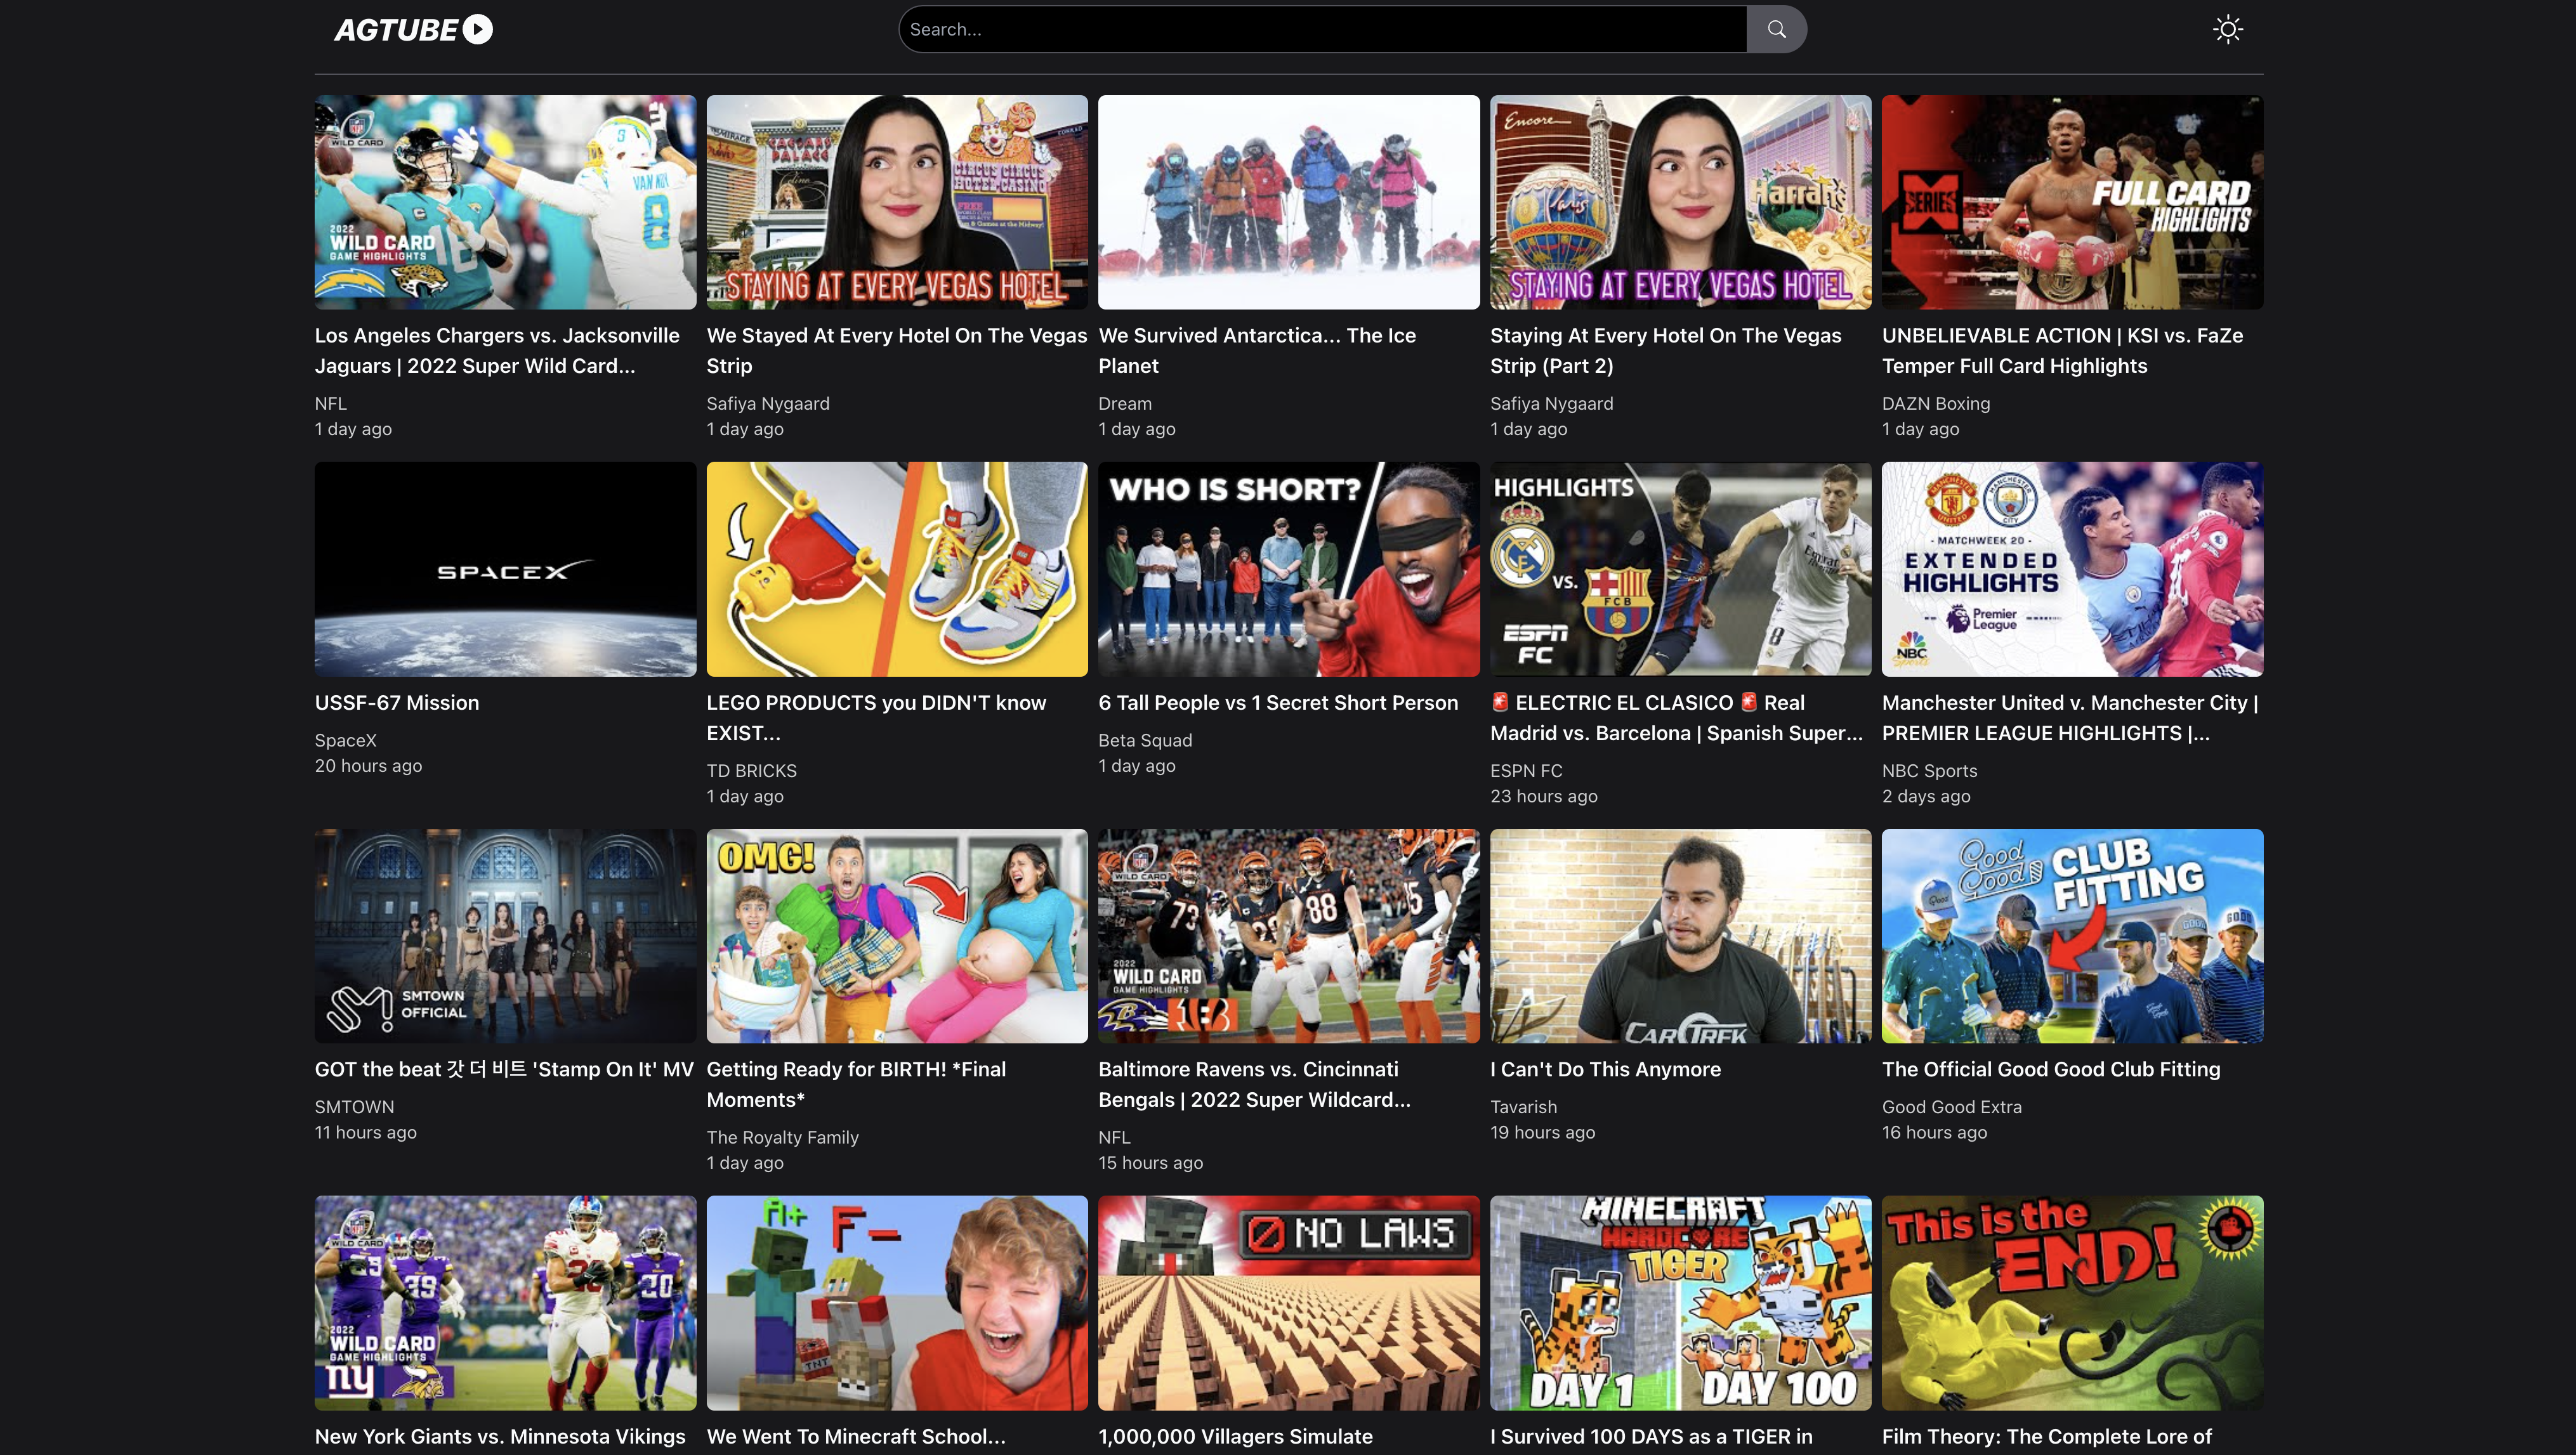Click the magnifying glass search button
Viewport: 2576px width, 1455px height.
click(x=1776, y=30)
